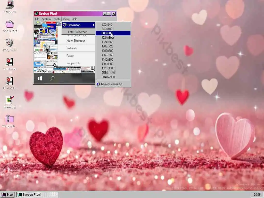
Task: Select the 800x600 resolution
Action: coord(113,33)
